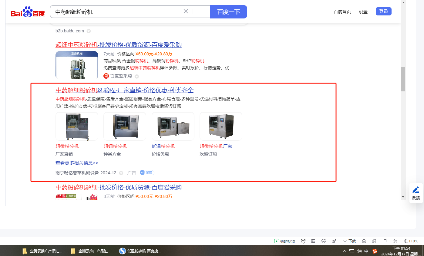Open the 超微粉碎机厂家 欢迎订购 product image
Viewport: 424px width, 256px height.
pos(221,126)
